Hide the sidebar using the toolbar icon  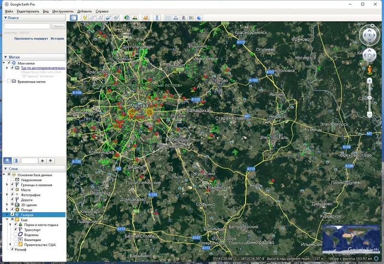click(x=73, y=18)
